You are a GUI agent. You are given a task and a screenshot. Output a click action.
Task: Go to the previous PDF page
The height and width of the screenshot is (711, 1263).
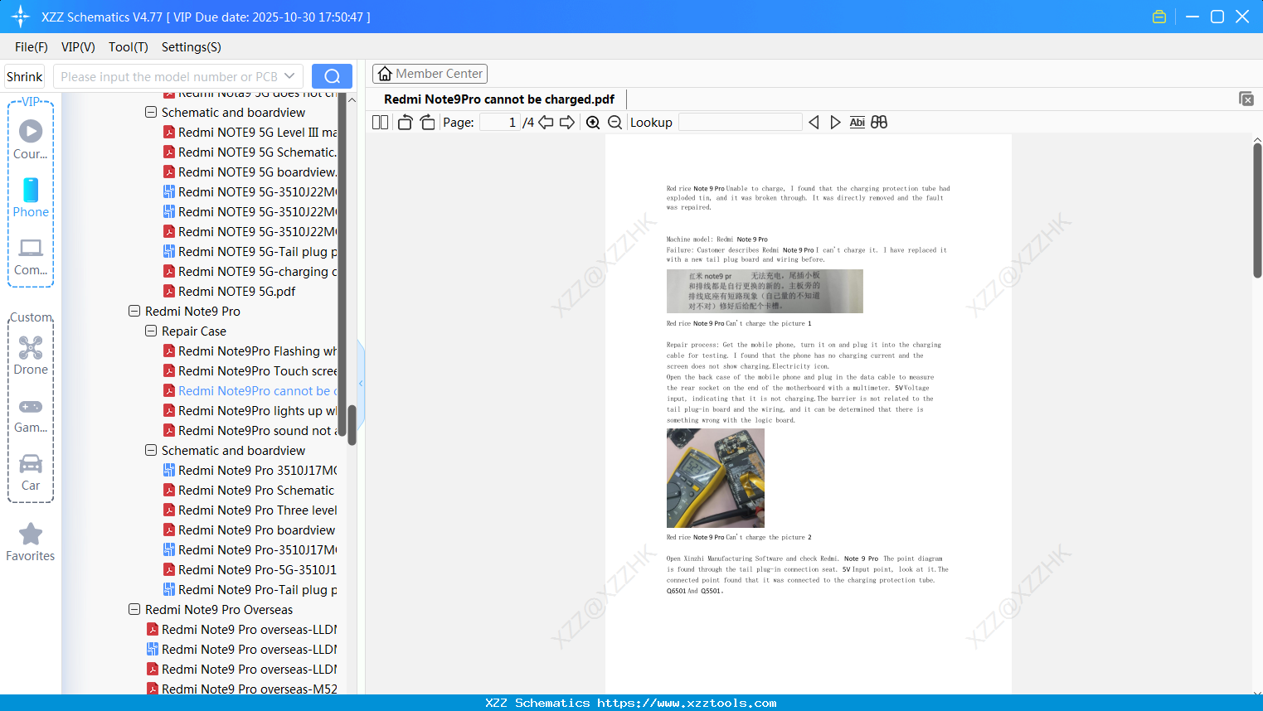point(546,123)
